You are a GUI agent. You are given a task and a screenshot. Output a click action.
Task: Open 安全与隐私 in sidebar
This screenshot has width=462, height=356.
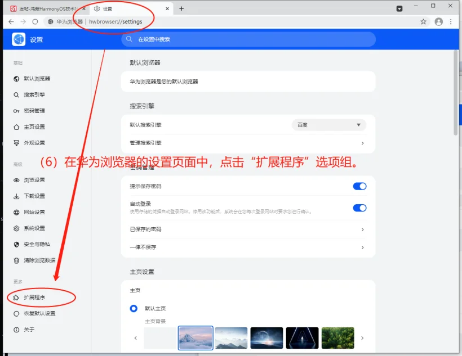pyautogui.click(x=32, y=244)
